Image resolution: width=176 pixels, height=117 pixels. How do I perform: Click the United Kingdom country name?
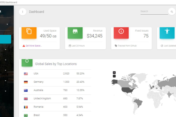point(42,99)
